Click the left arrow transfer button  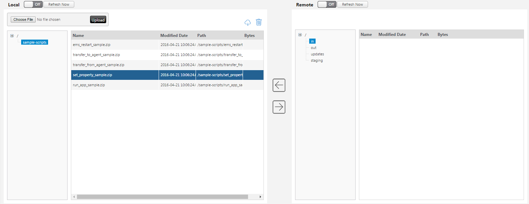(x=279, y=85)
